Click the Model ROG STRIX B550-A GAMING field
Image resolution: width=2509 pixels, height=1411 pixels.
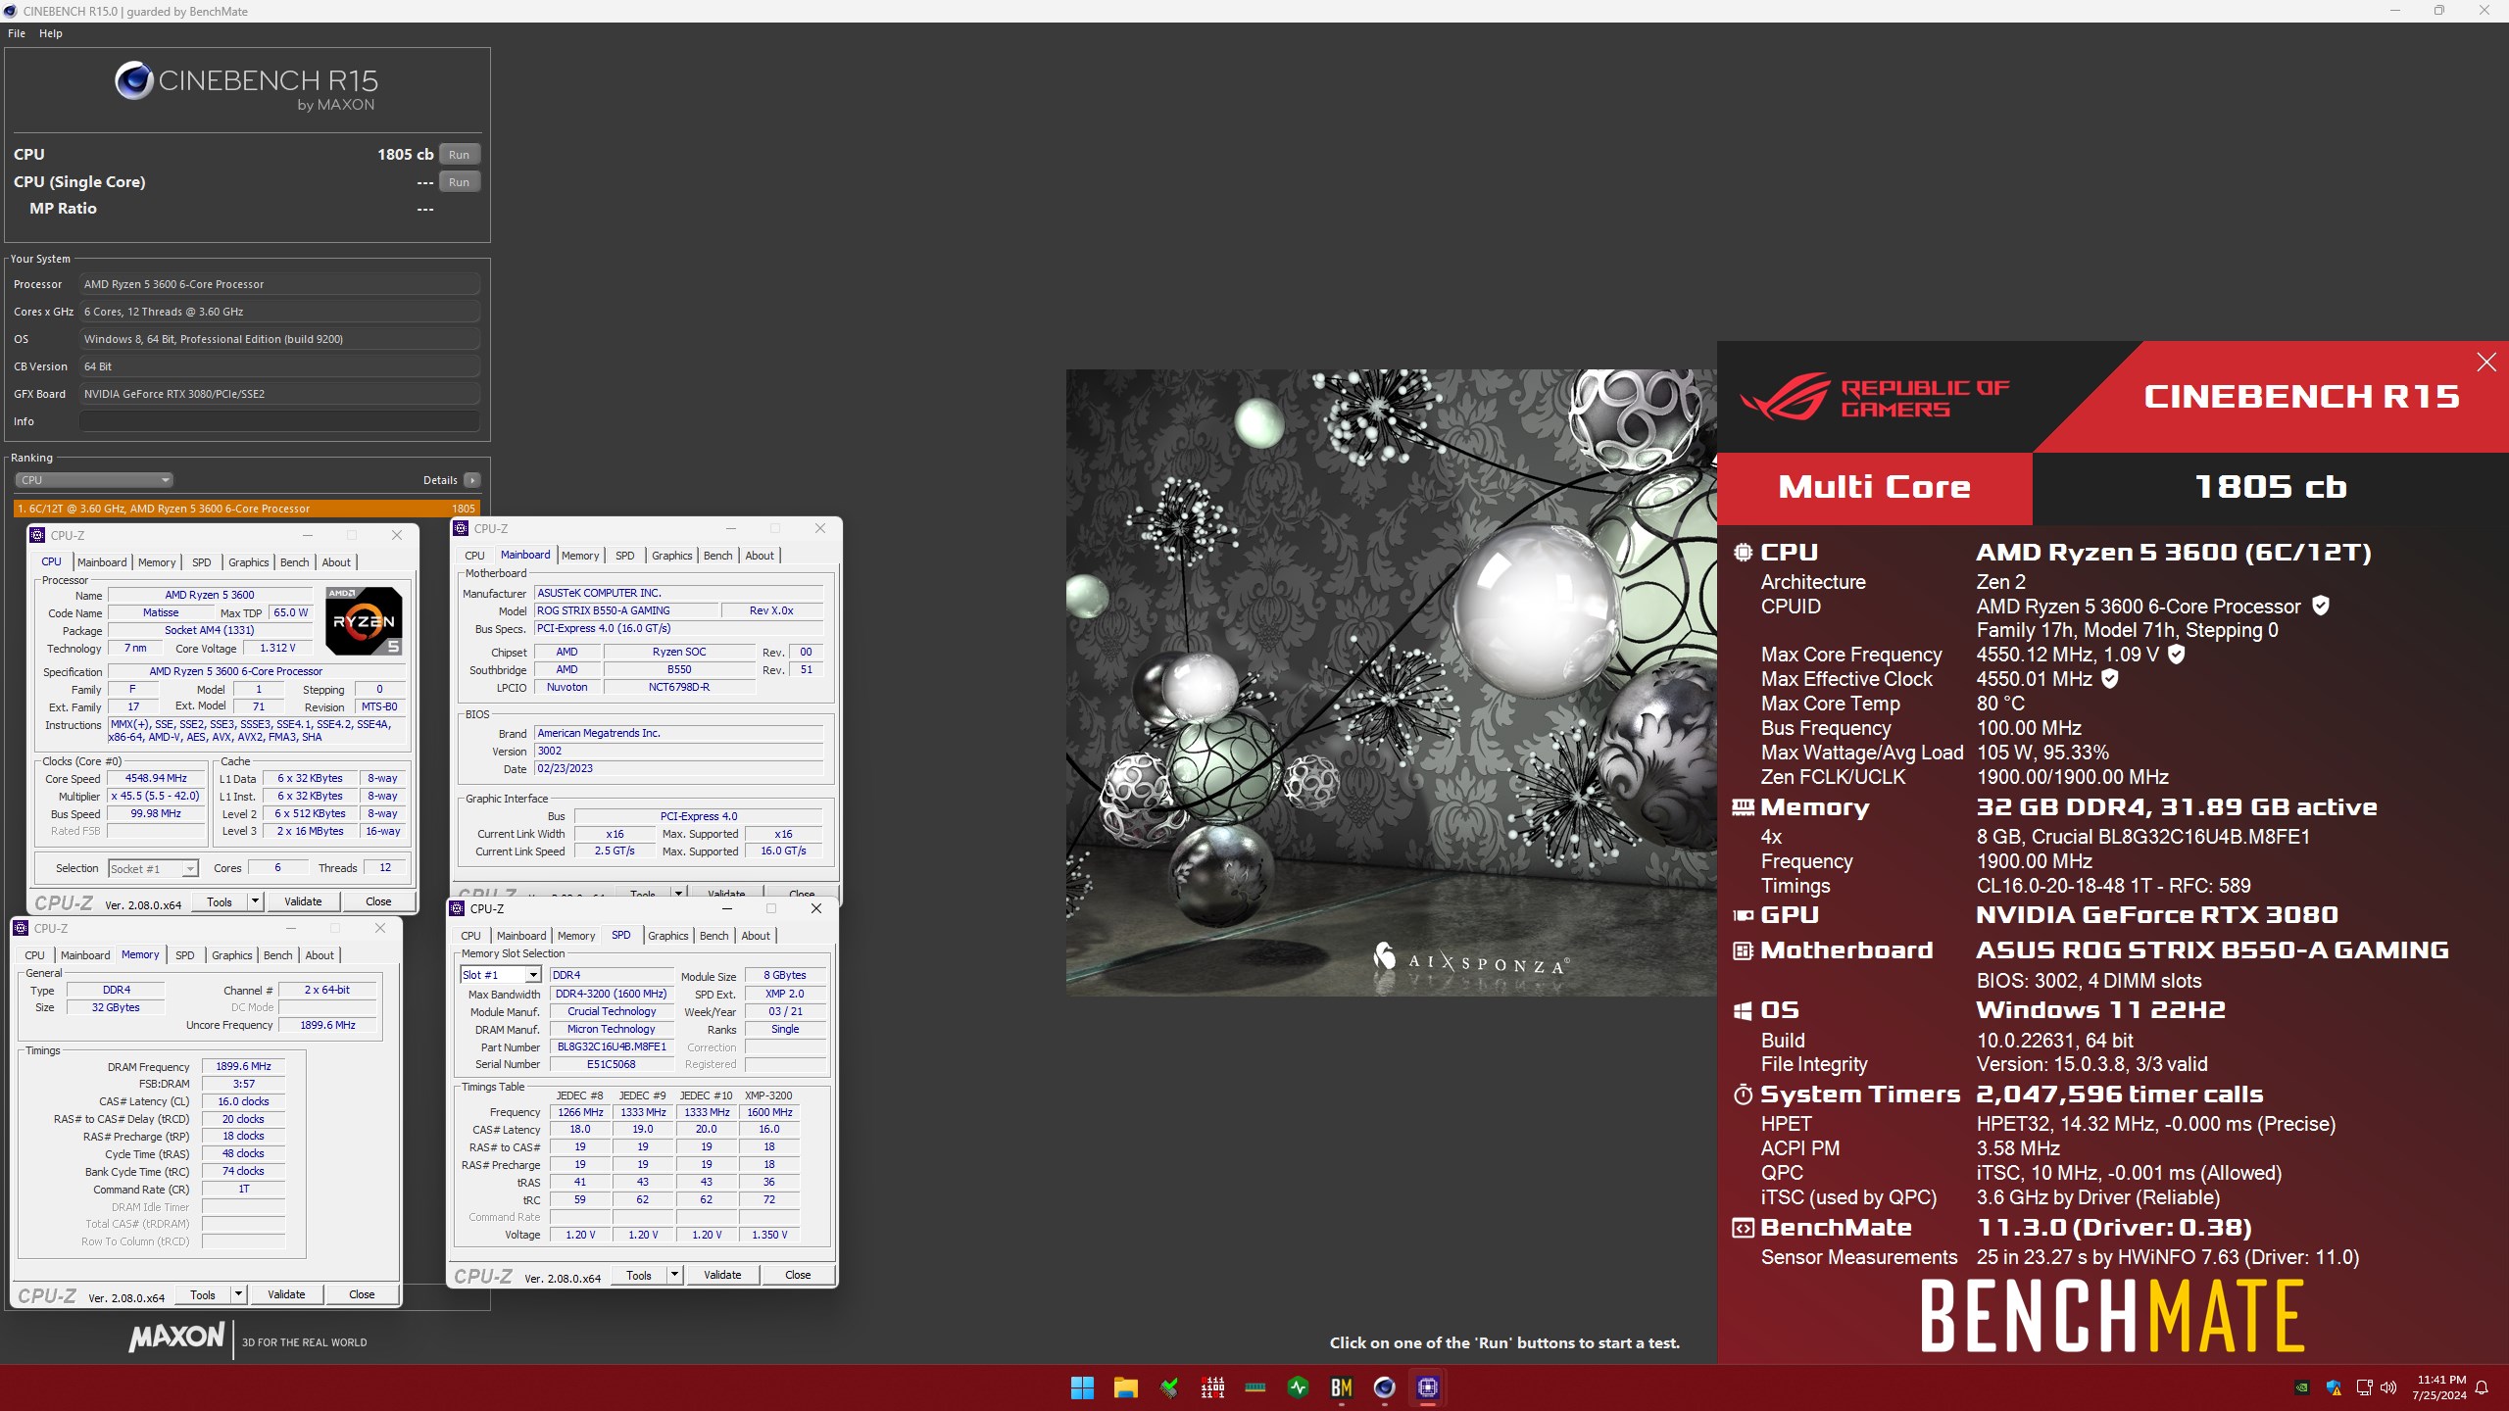[x=624, y=610]
